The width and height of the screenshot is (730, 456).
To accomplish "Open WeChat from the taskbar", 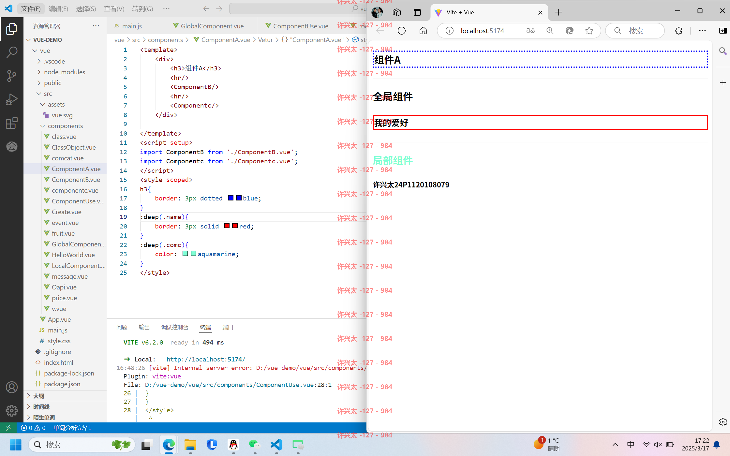I will [255, 445].
